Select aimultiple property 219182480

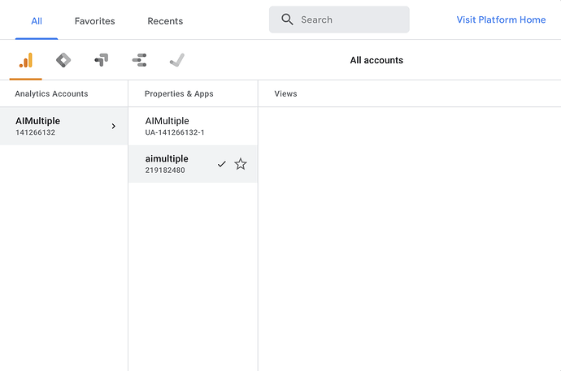coord(193,164)
